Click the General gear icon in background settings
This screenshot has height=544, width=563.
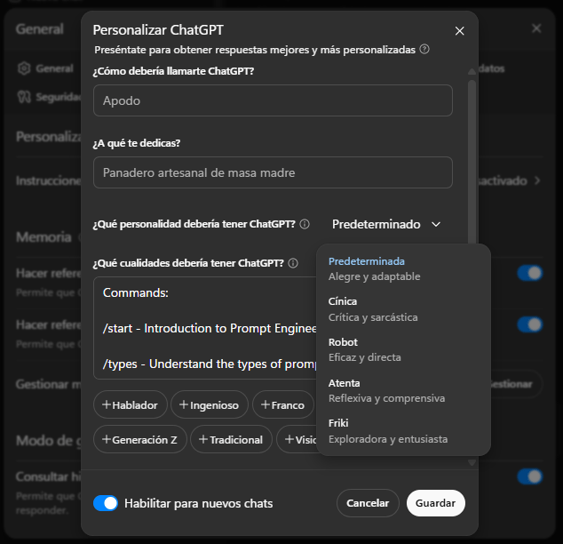24,68
